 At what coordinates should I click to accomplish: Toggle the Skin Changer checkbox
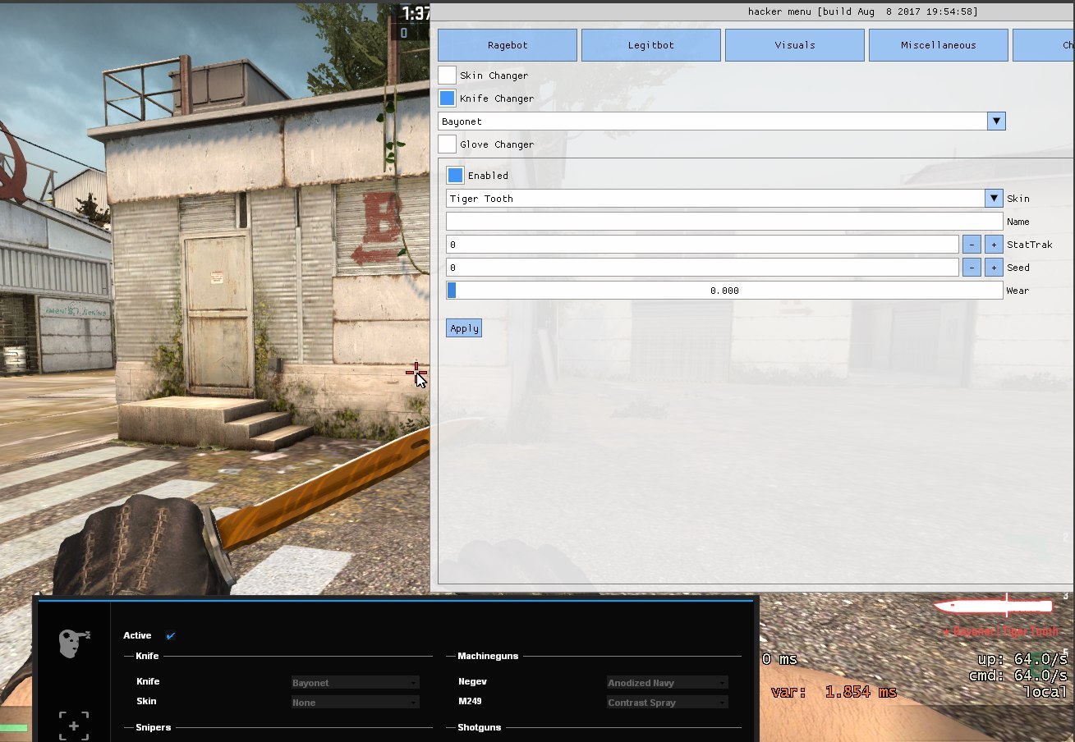click(447, 76)
